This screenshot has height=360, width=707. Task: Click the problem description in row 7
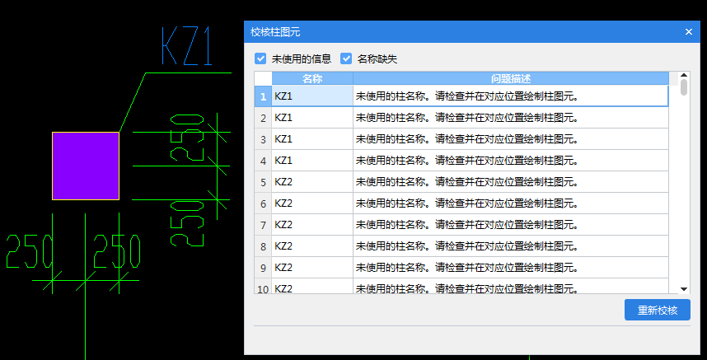(511, 225)
